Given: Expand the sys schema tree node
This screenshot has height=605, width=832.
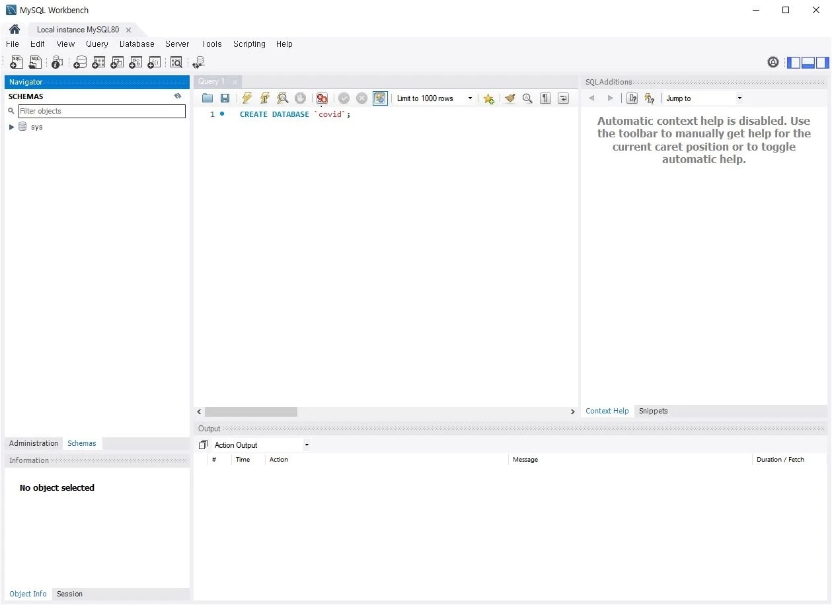Looking at the screenshot, I should point(11,127).
